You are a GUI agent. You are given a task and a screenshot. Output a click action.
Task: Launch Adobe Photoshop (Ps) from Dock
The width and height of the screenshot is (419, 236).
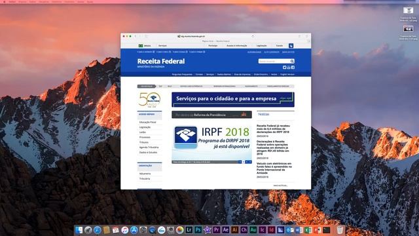[198, 230]
